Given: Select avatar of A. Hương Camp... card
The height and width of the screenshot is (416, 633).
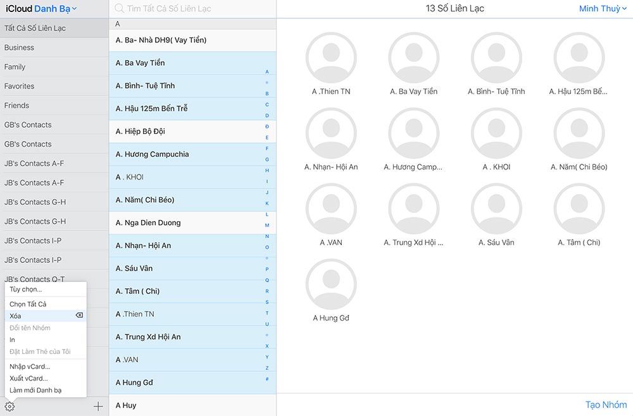Looking at the screenshot, I should tap(414, 133).
